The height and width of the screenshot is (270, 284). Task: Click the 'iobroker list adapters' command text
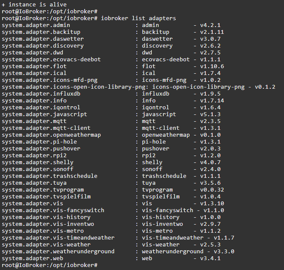[x=139, y=18]
